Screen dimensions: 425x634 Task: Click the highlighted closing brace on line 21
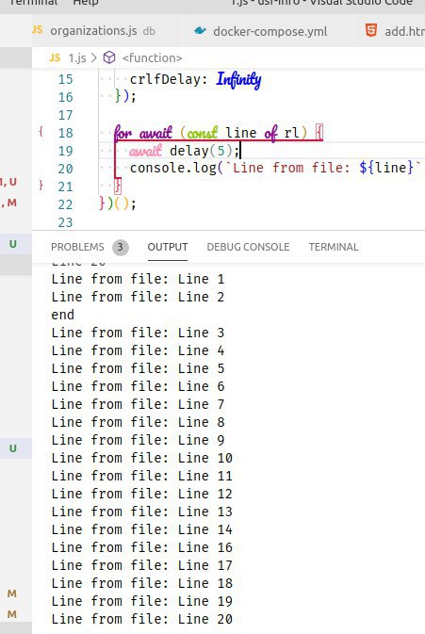coord(118,186)
